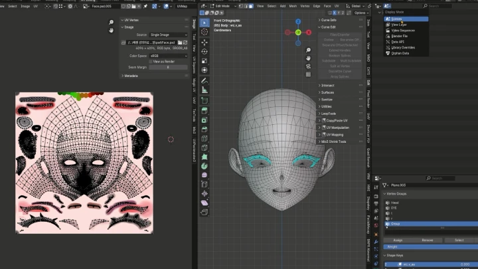Click the Assign vertex group button
This screenshot has height=269, width=478.
(x=398, y=240)
